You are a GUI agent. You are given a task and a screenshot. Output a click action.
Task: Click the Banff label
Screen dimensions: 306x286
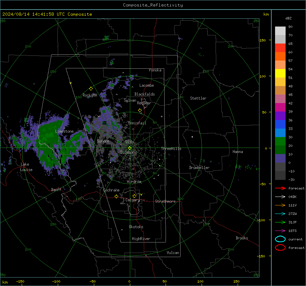coord(56,189)
